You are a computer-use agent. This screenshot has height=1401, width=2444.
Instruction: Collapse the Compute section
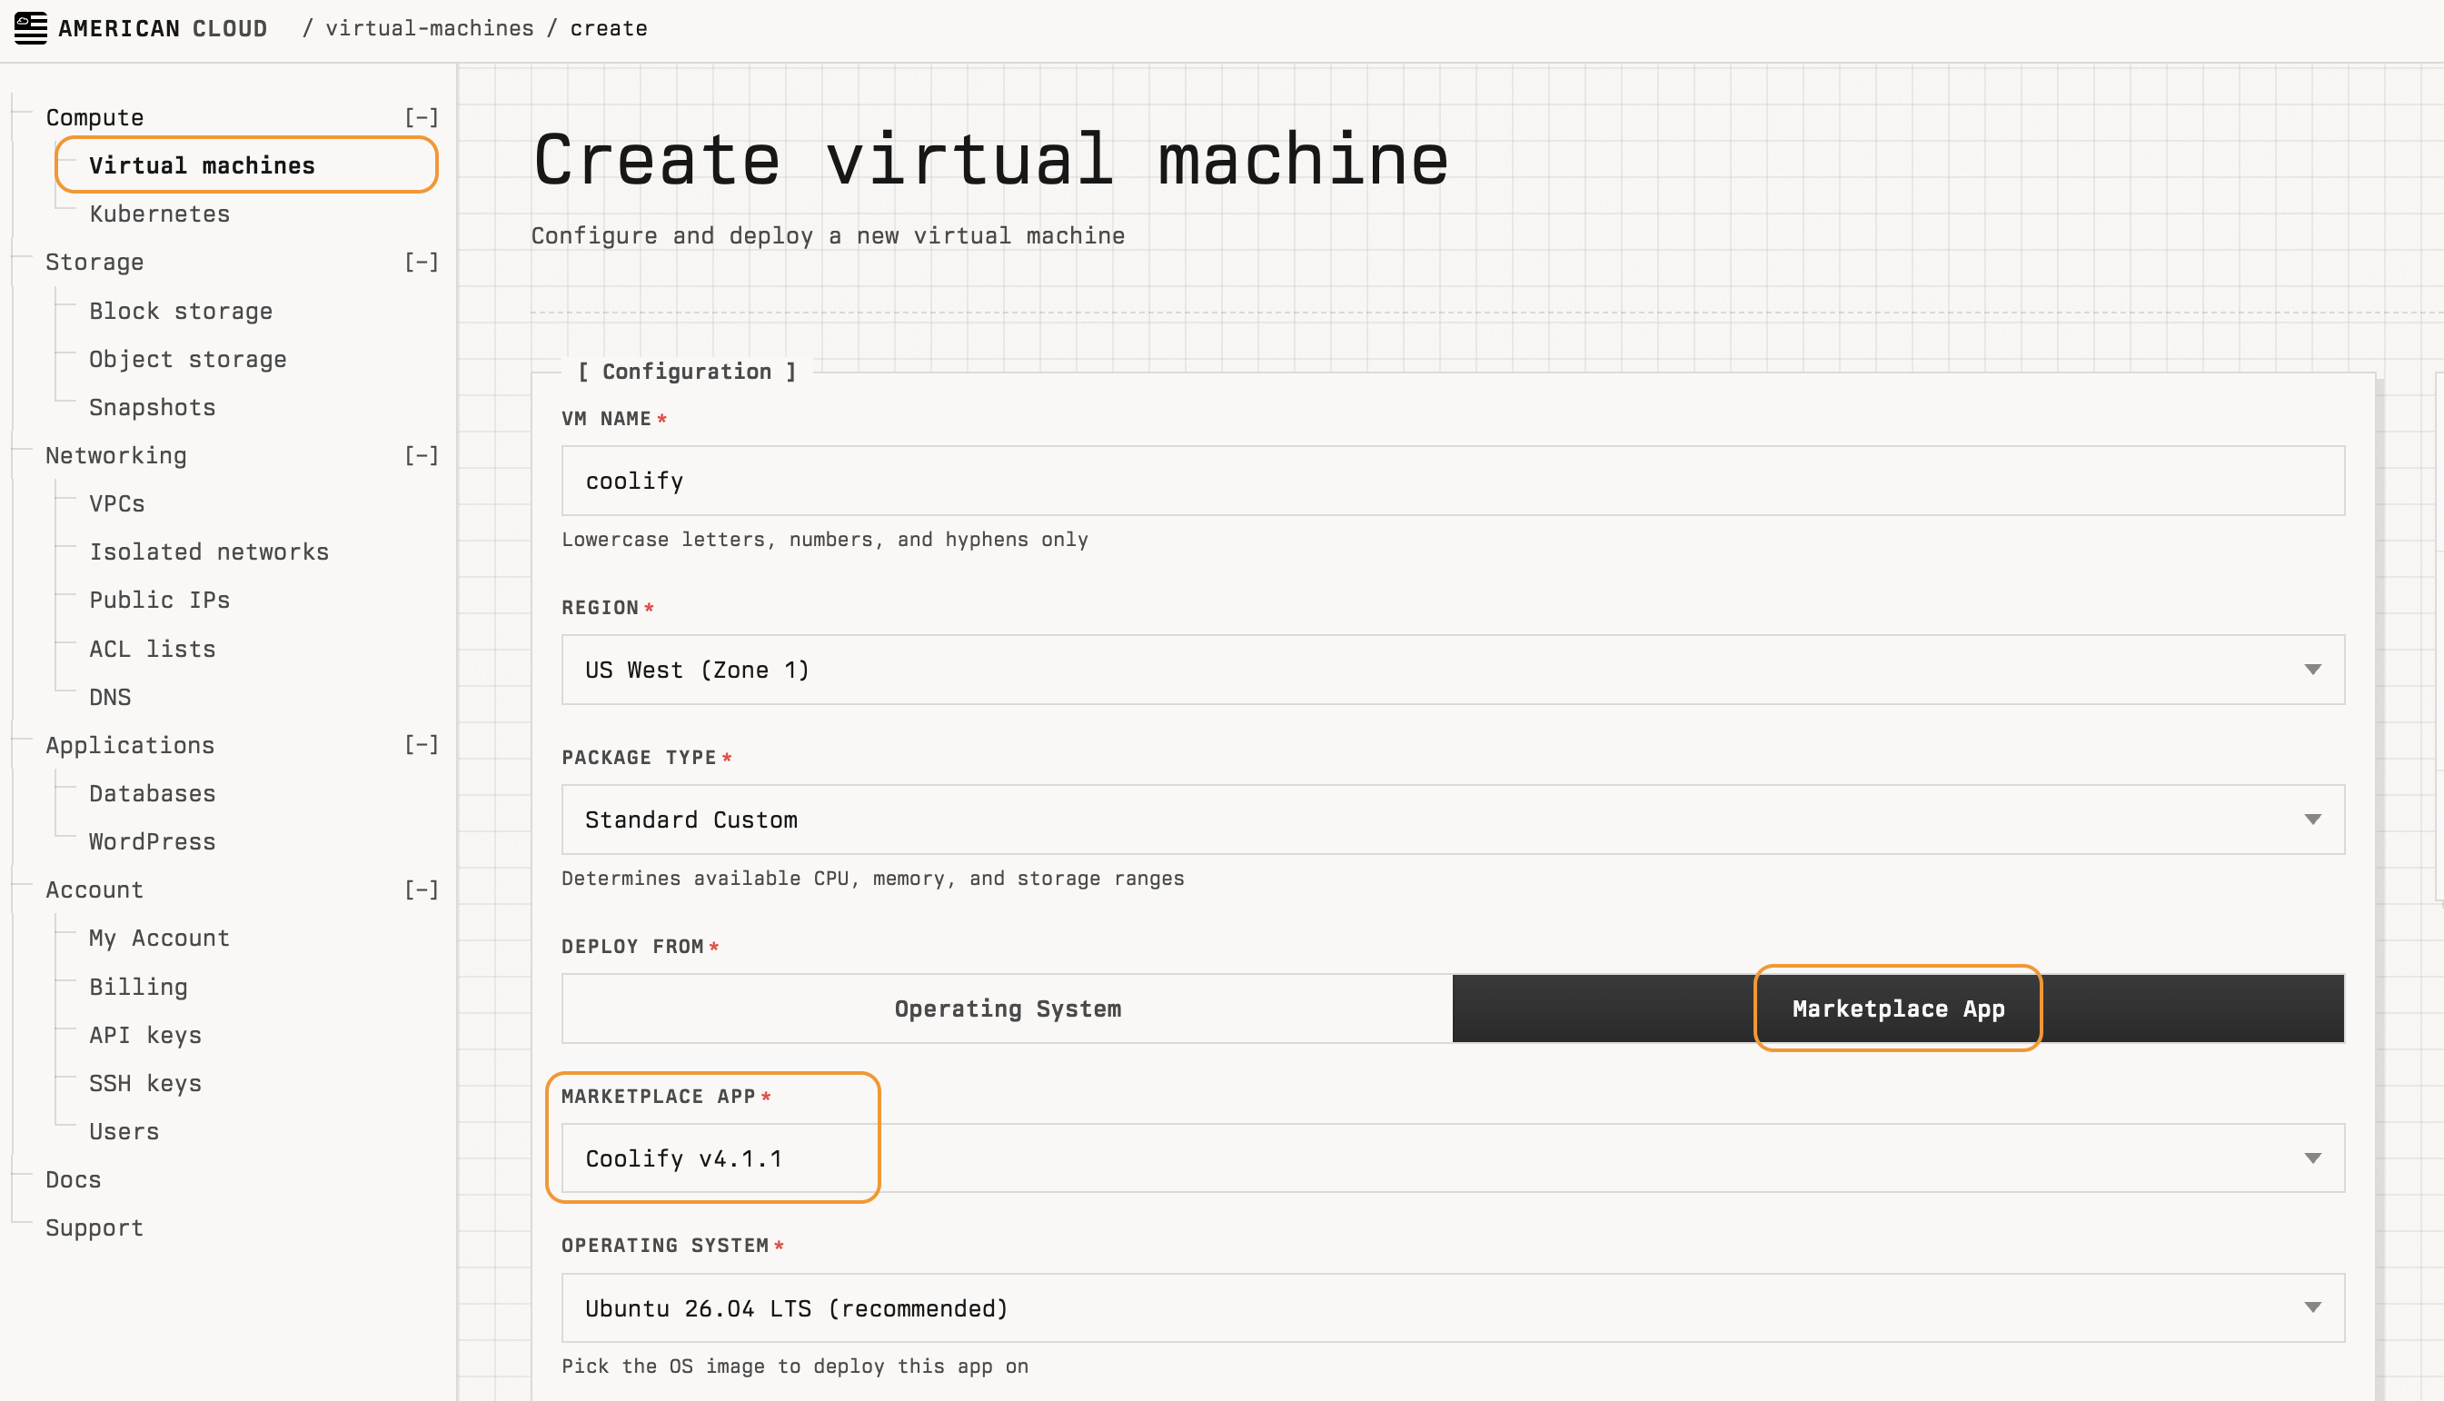click(x=422, y=117)
